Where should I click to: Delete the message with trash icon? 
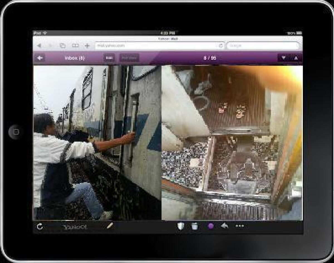click(195, 226)
